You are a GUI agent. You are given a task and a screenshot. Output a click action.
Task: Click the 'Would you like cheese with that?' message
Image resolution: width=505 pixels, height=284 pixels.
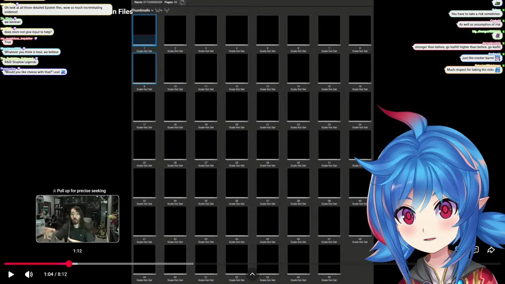[35, 72]
